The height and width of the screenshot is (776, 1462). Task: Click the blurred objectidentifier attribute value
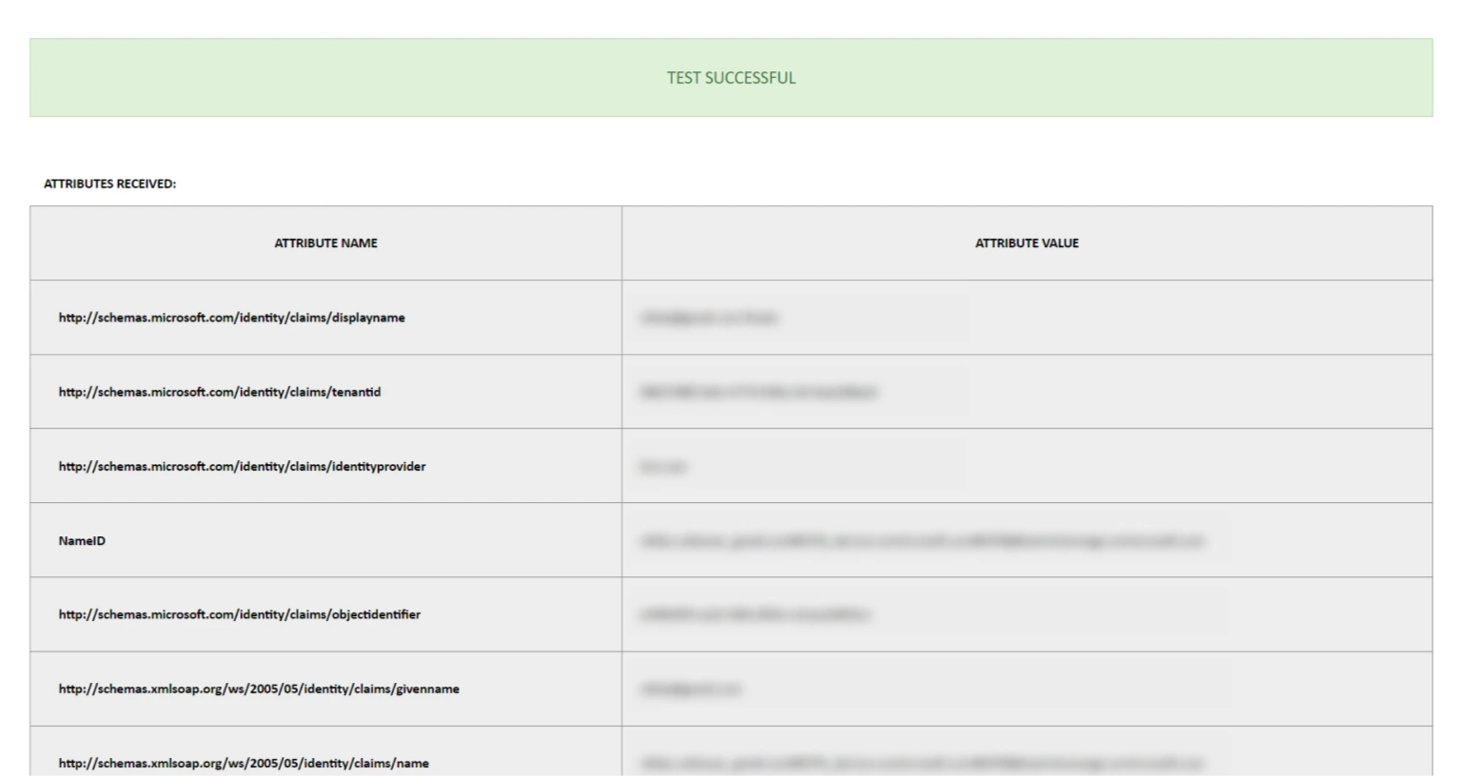(755, 614)
